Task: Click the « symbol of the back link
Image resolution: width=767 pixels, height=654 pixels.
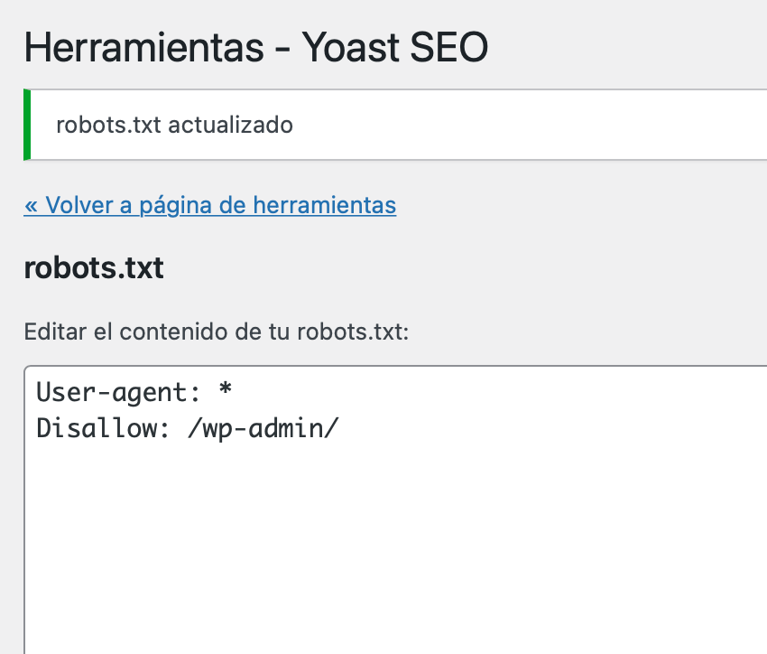Action: point(31,206)
